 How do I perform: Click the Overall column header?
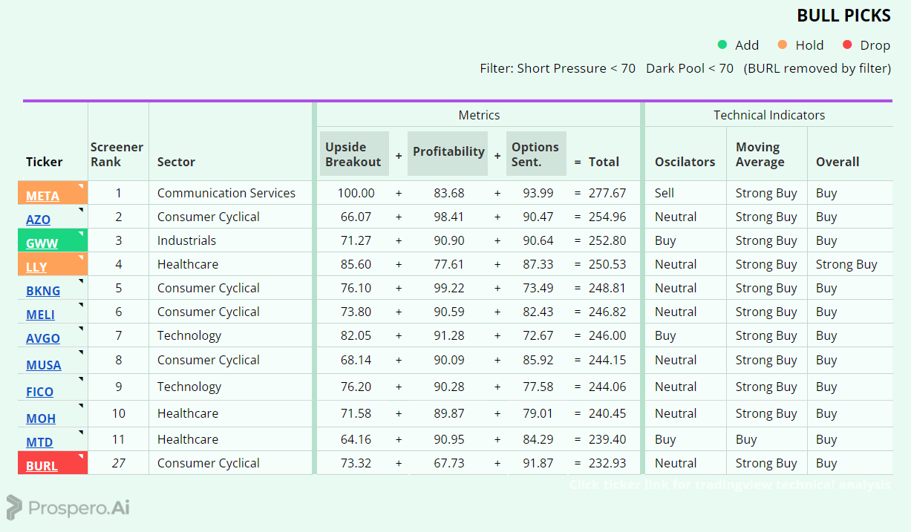click(x=837, y=162)
